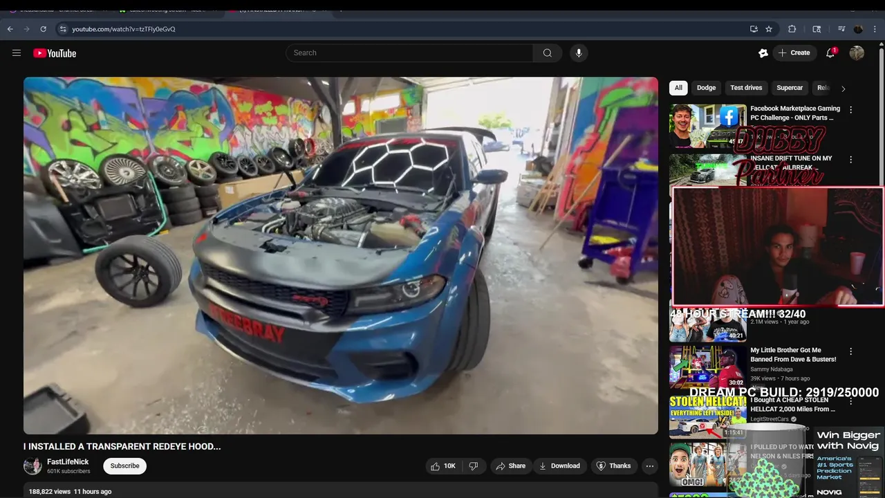Screen dimensions: 885x498
Task: Open the Chrome profile picture
Action: 858,29
